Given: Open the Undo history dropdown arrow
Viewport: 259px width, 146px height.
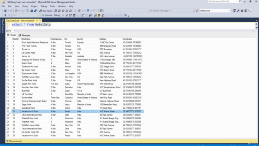Looking at the screenshot, I should pyautogui.click(x=91, y=11).
